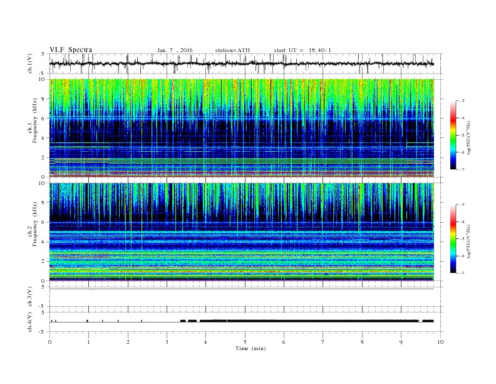The width and height of the screenshot is (496, 384).
Task: Click the ch.1(V) waveform axis label
Action: pyautogui.click(x=30, y=63)
